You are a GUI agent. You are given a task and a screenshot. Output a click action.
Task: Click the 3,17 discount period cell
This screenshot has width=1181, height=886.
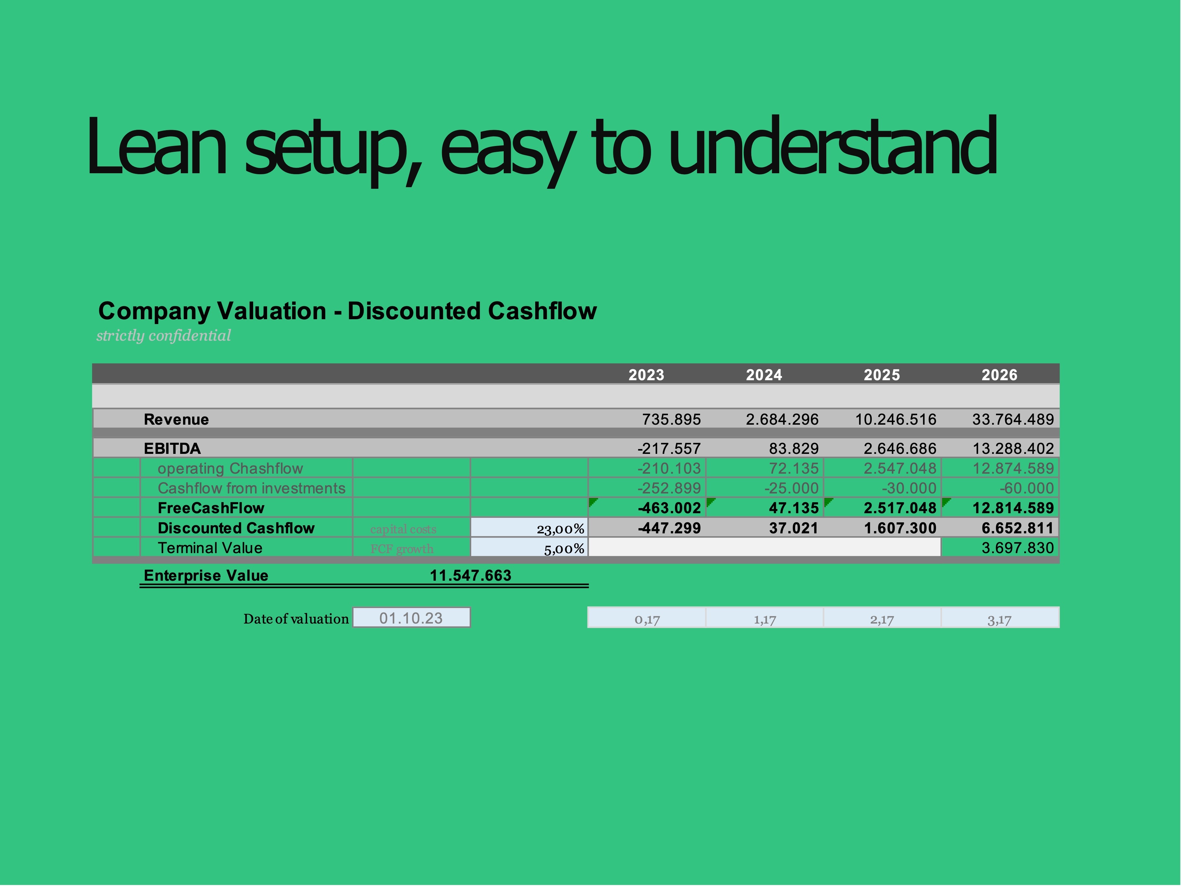[x=1000, y=618]
